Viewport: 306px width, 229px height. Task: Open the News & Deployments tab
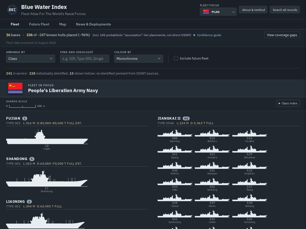click(x=93, y=24)
